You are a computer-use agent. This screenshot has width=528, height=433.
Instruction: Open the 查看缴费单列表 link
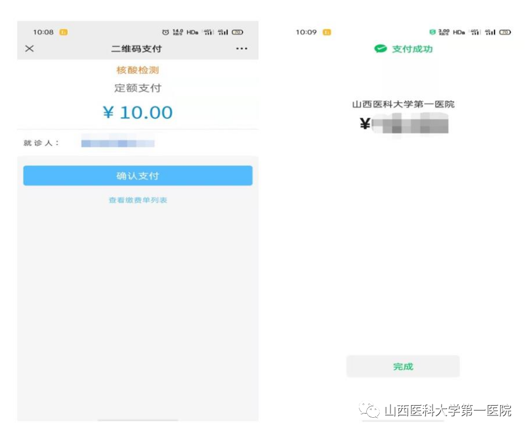[x=137, y=200]
